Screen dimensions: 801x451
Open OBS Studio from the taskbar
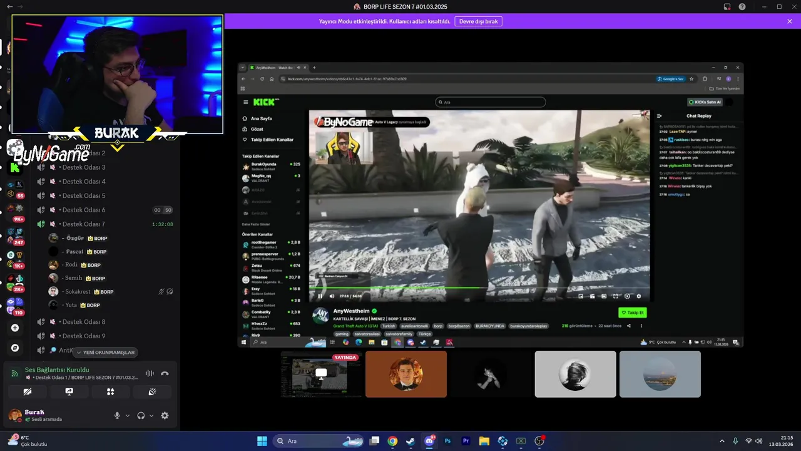point(539,441)
